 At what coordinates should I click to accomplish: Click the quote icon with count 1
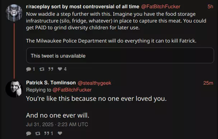point(47,133)
